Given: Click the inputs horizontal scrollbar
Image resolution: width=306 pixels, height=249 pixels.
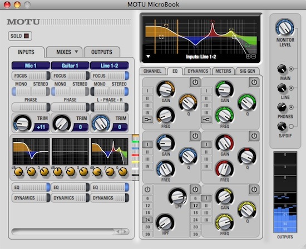Looking at the screenshot, I should 70,232.
